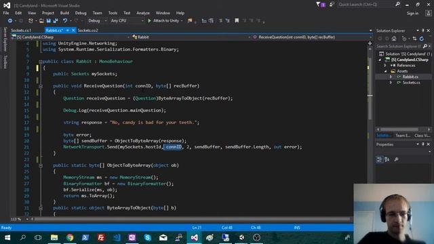Collapse the ReceiveQuestion method region
The height and width of the screenshot is (244, 434).
41,86
